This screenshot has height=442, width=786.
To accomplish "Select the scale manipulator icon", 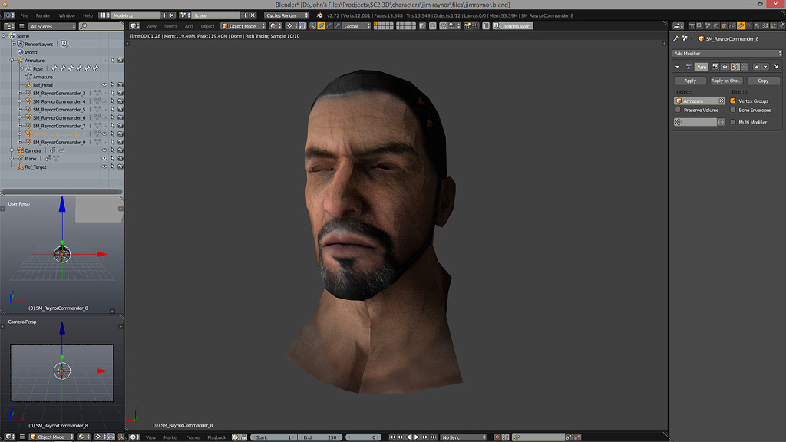I will (x=338, y=26).
